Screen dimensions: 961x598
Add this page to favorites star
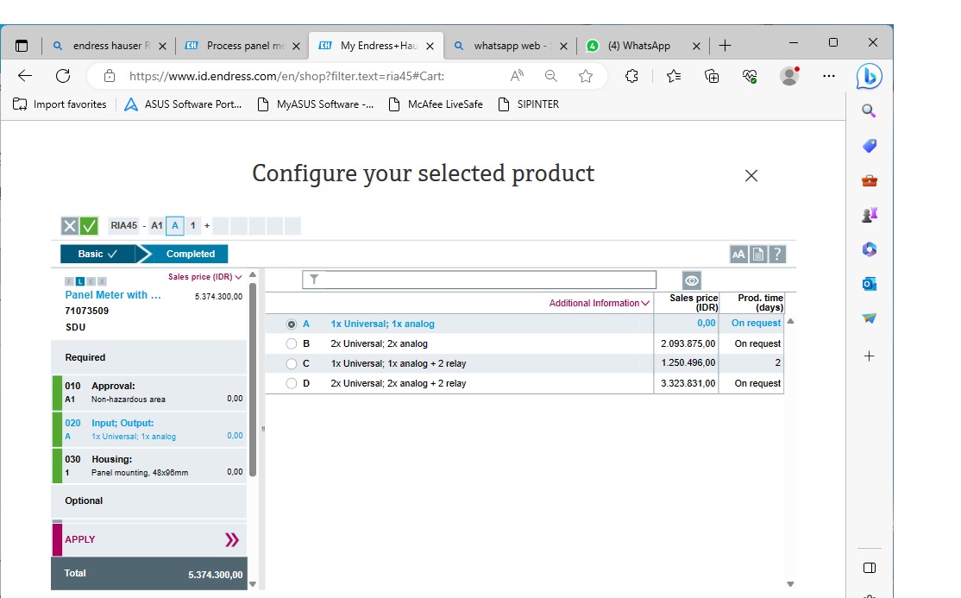[586, 76]
